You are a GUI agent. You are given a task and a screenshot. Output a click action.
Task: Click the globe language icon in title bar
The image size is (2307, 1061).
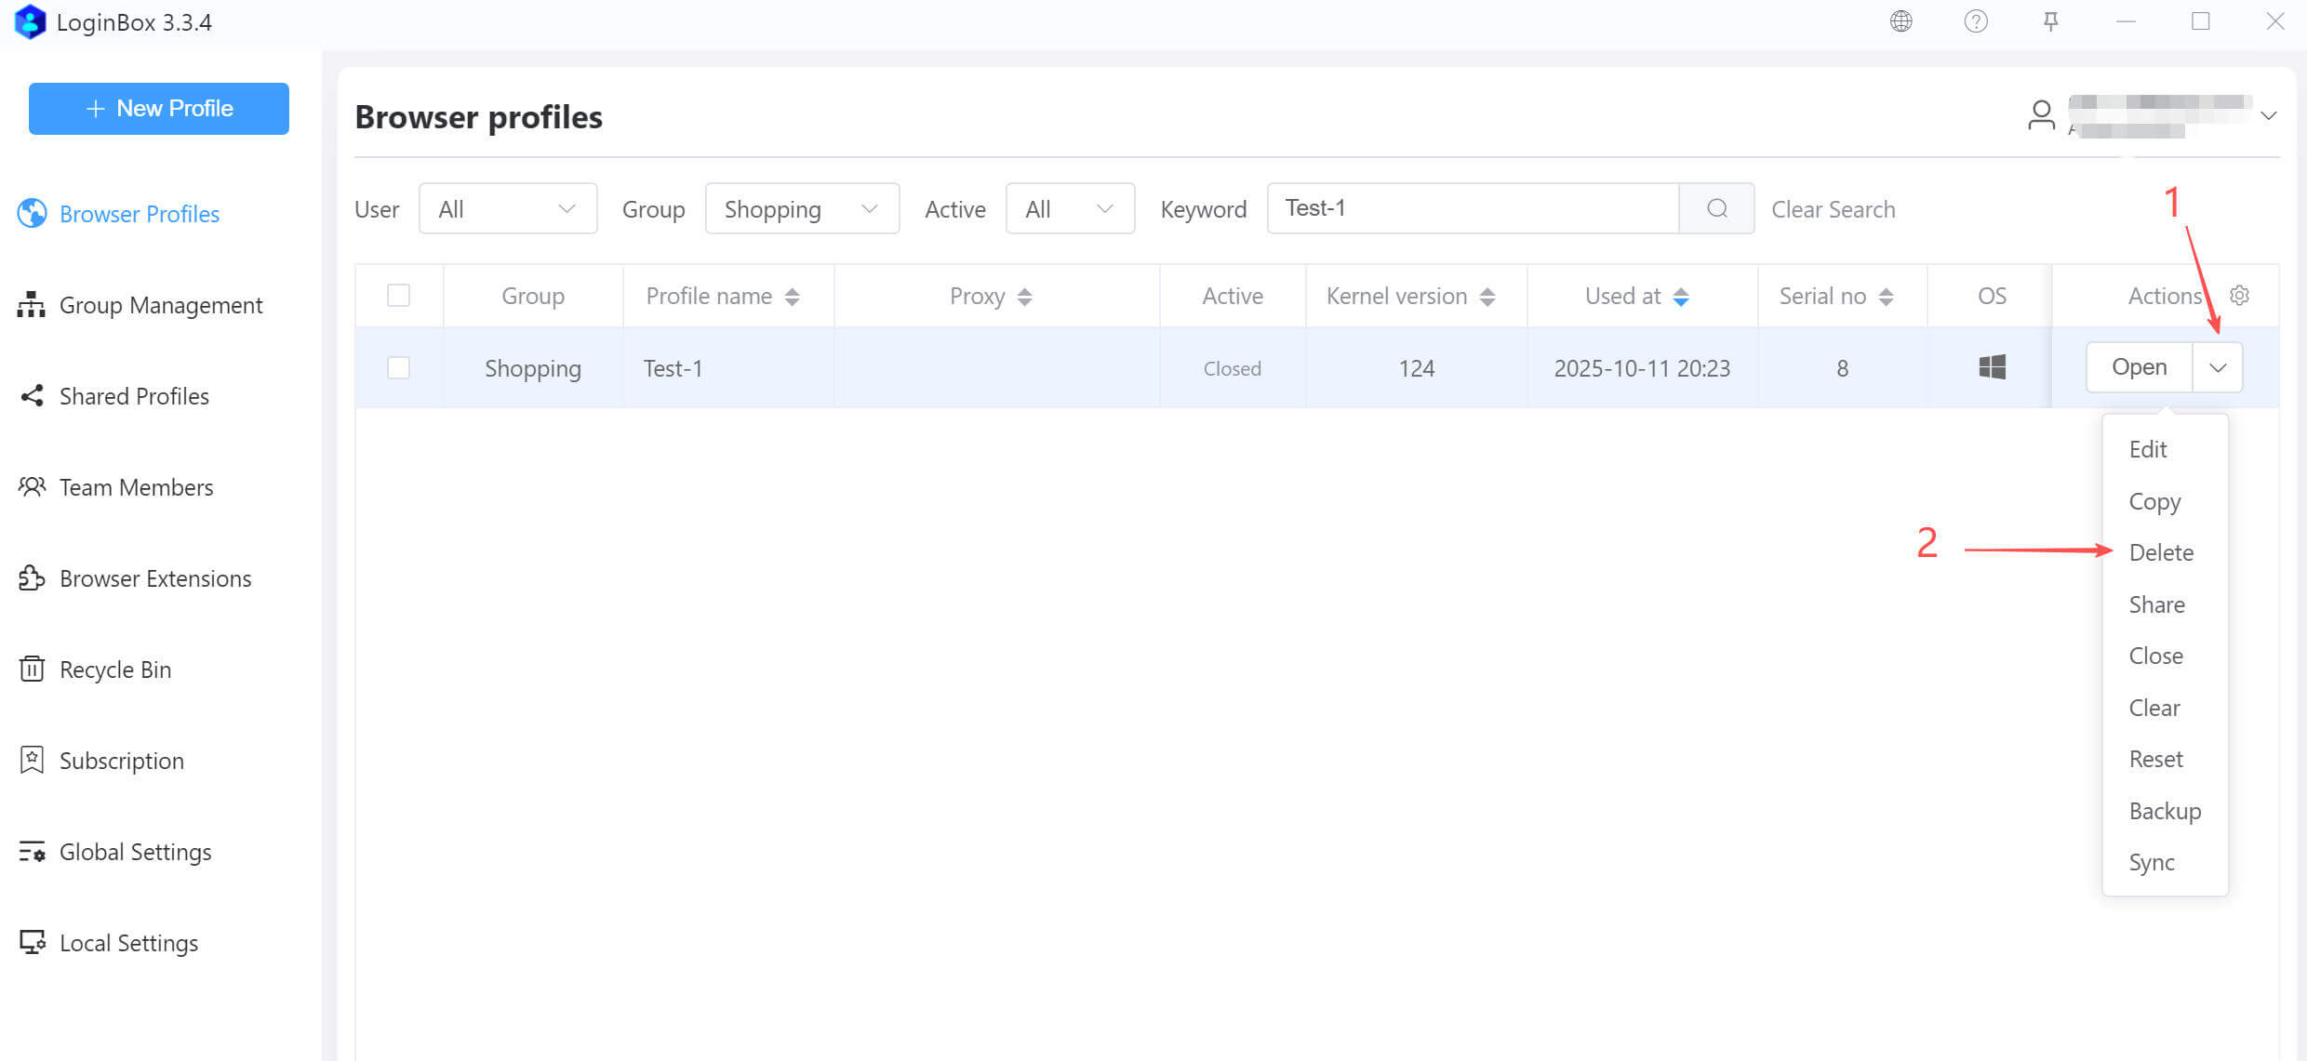coord(1900,21)
